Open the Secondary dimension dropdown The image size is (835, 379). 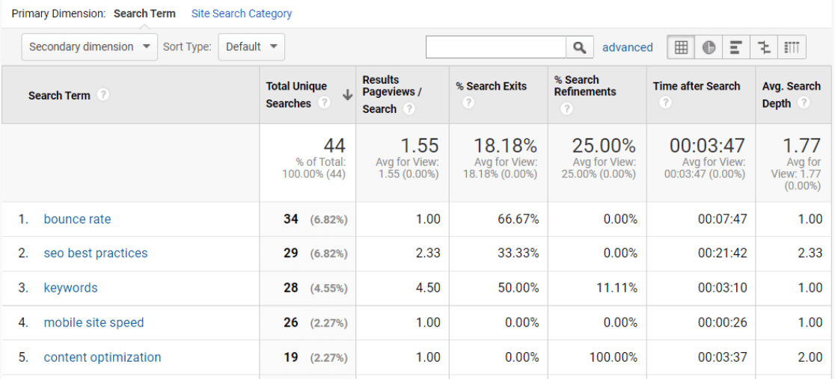(90, 47)
